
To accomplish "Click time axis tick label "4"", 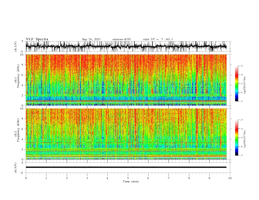I will point(107,178).
